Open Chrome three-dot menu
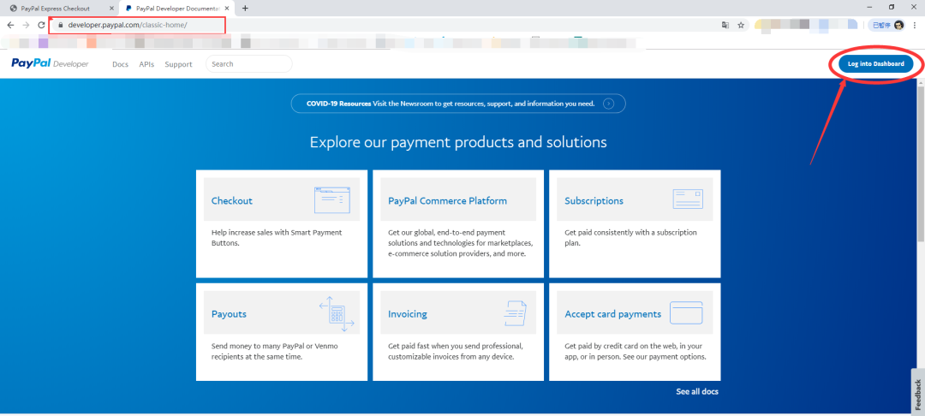This screenshot has height=416, width=925. pos(915,26)
